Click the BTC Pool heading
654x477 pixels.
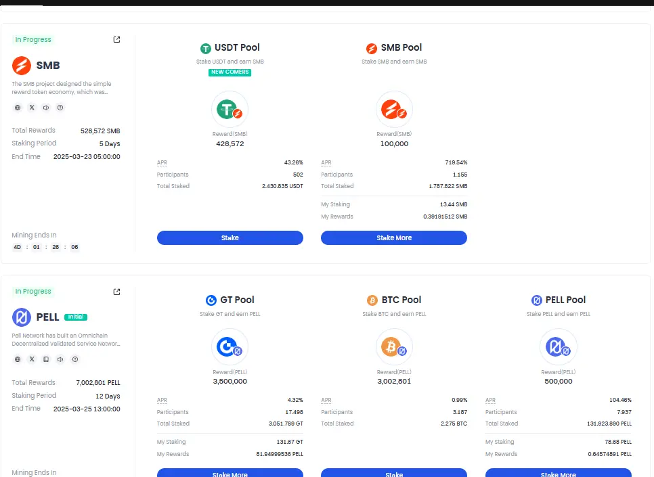tap(401, 300)
